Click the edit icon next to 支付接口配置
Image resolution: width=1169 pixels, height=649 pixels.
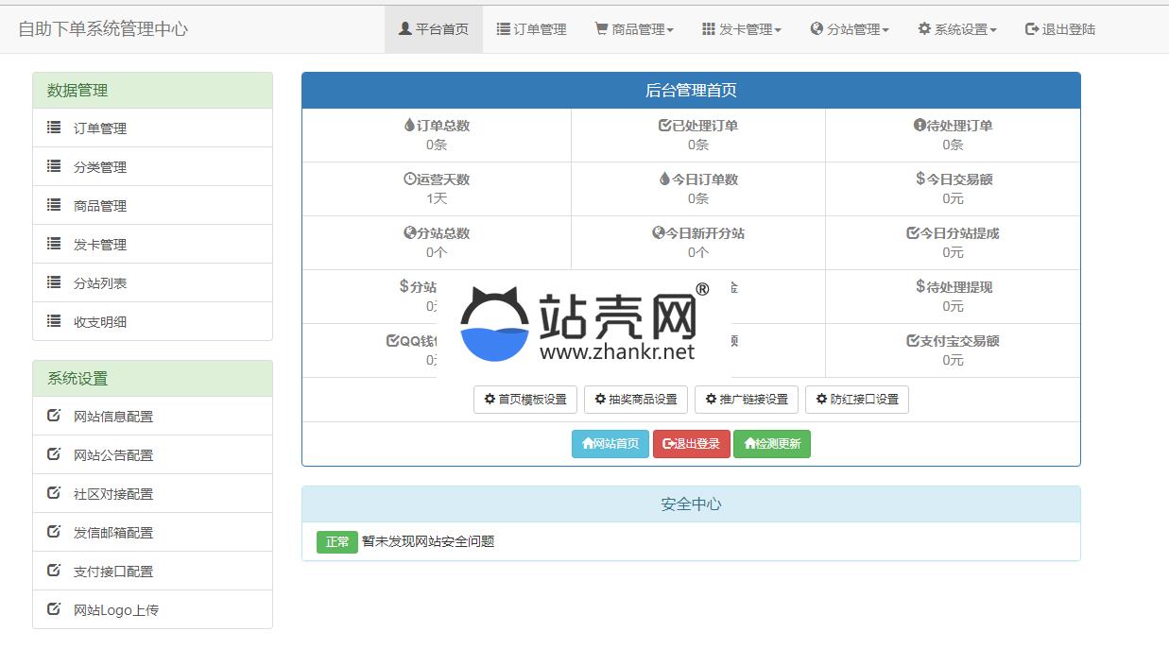tap(54, 571)
